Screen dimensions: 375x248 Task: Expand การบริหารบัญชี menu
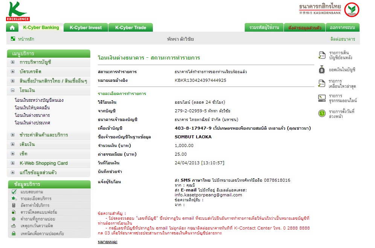click(x=13, y=62)
